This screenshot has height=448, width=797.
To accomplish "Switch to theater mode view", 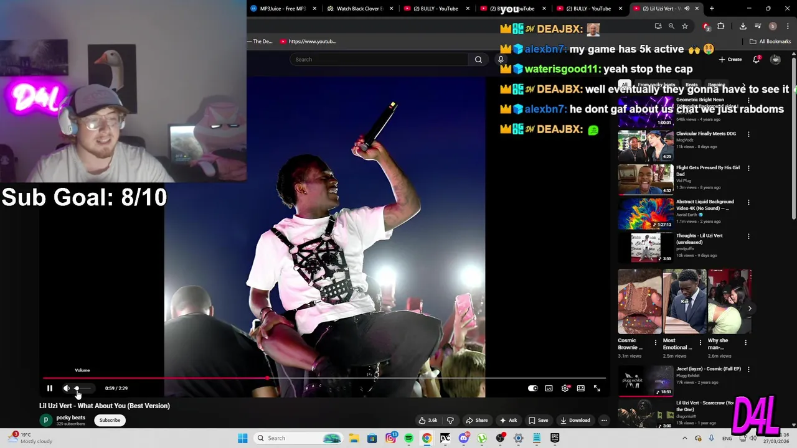I will coord(580,388).
